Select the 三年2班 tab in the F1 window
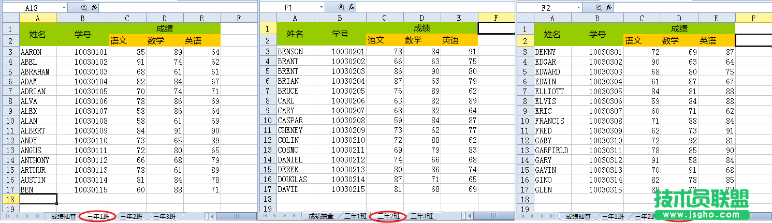The height and width of the screenshot is (223, 772). (x=389, y=216)
